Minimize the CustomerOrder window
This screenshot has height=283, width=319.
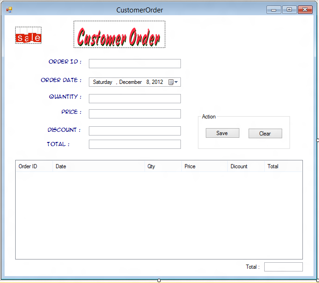273,10
